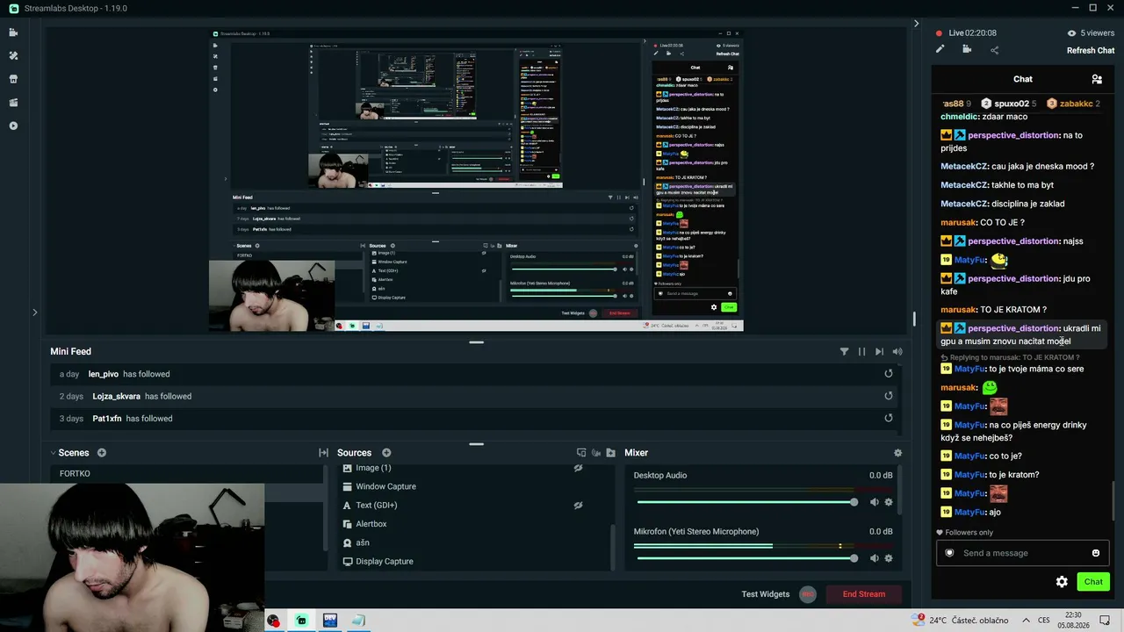Replay the Pat1xfn follow alert

[889, 419]
